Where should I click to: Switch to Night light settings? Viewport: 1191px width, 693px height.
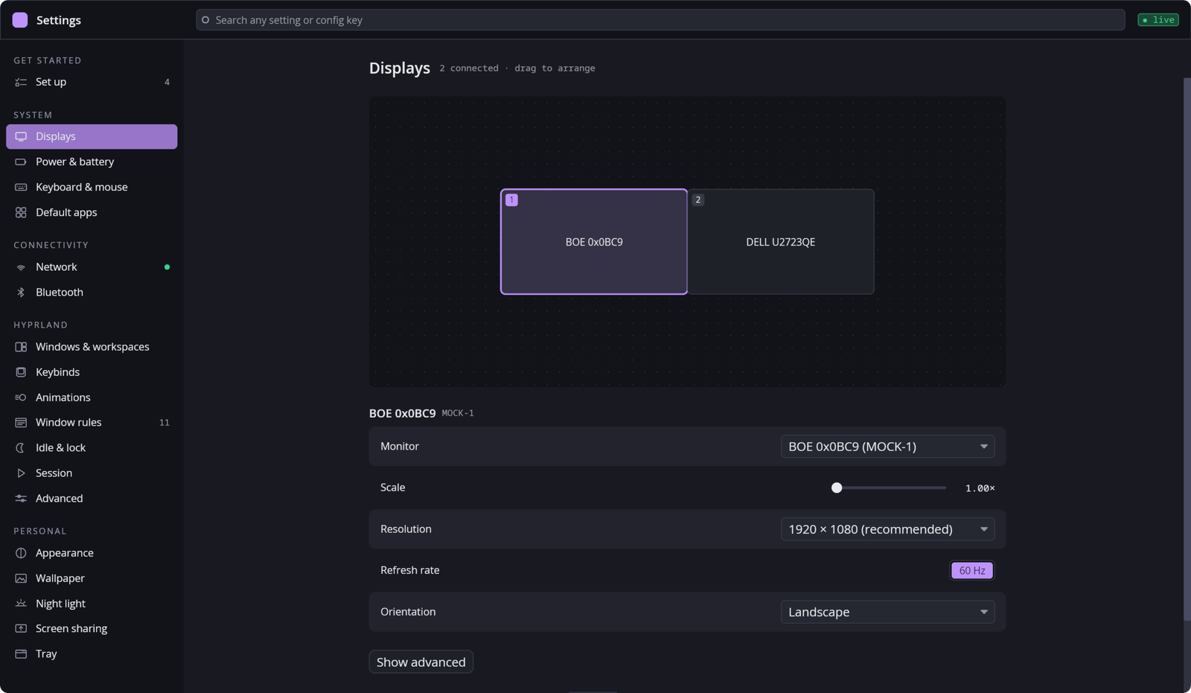pos(92,604)
